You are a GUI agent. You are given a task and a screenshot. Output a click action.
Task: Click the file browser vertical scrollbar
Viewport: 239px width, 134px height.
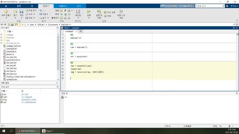click(x=58, y=53)
